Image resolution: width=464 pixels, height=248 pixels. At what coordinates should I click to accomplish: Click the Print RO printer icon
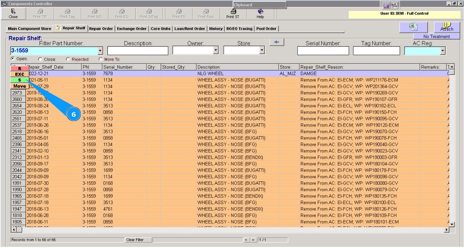(95, 11)
